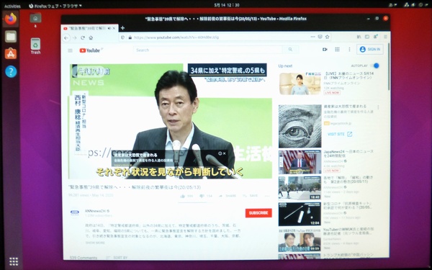Image resolution: width=432 pixels, height=270 pixels.
Task: Click the search magnifier button
Action: 290,50
